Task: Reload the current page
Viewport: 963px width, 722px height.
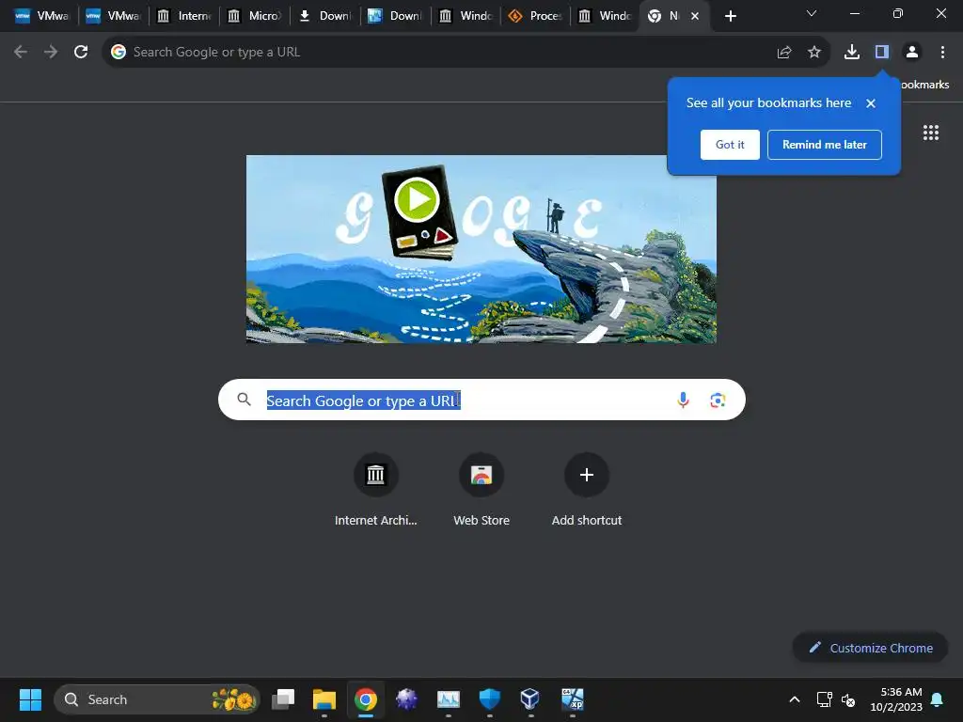Action: [81, 53]
